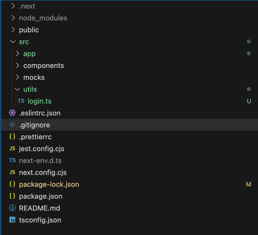Click the green change dot on app
Viewport: 258px width, 235px height.
[249, 53]
